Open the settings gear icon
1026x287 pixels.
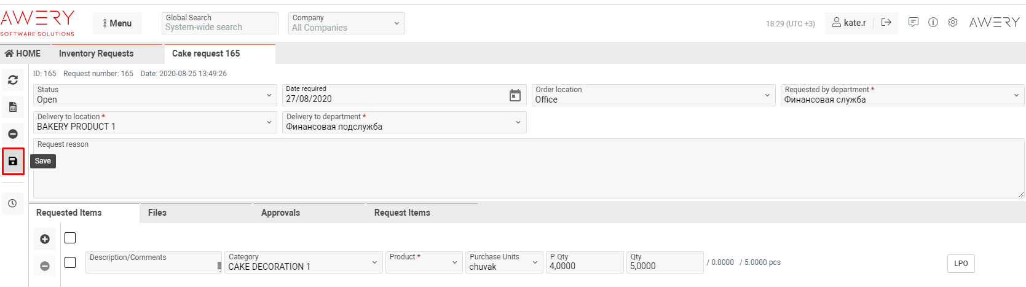(x=952, y=23)
